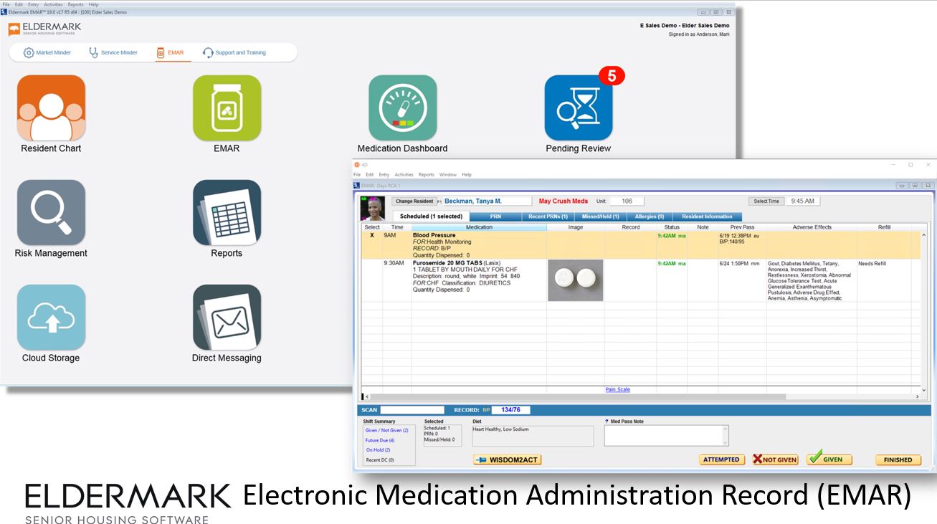Open On Hold (2) shift summary
The width and height of the screenshot is (937, 524).
tap(378, 450)
